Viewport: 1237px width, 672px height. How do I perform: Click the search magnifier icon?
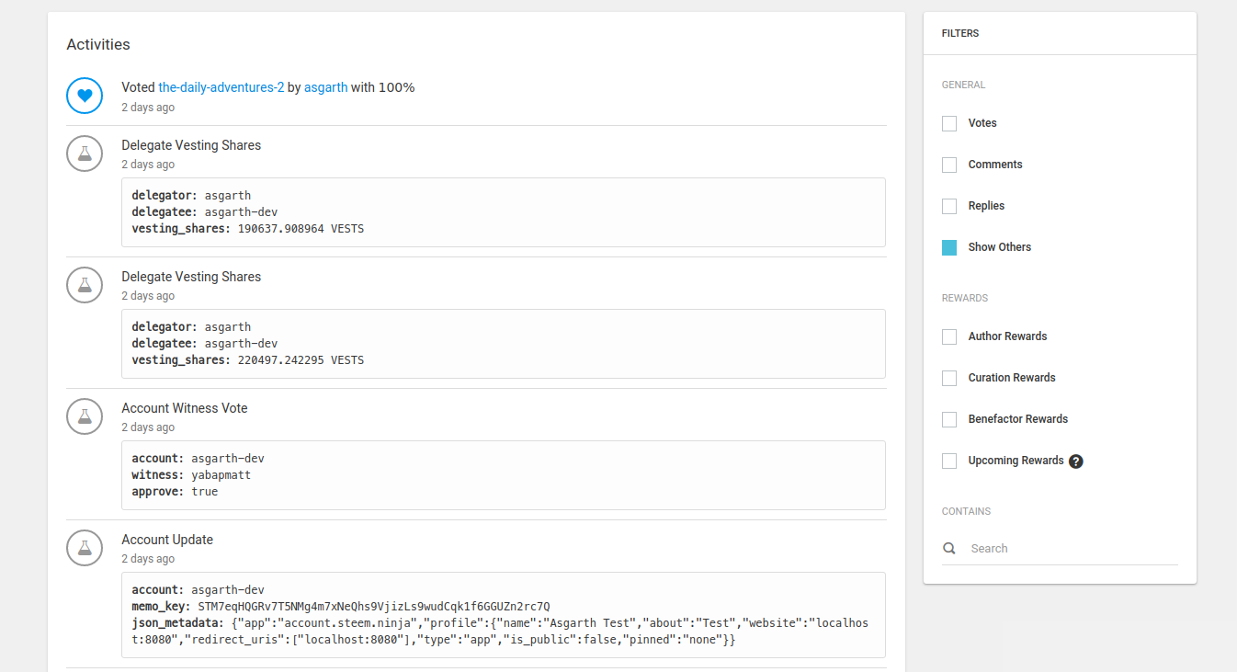pos(949,549)
